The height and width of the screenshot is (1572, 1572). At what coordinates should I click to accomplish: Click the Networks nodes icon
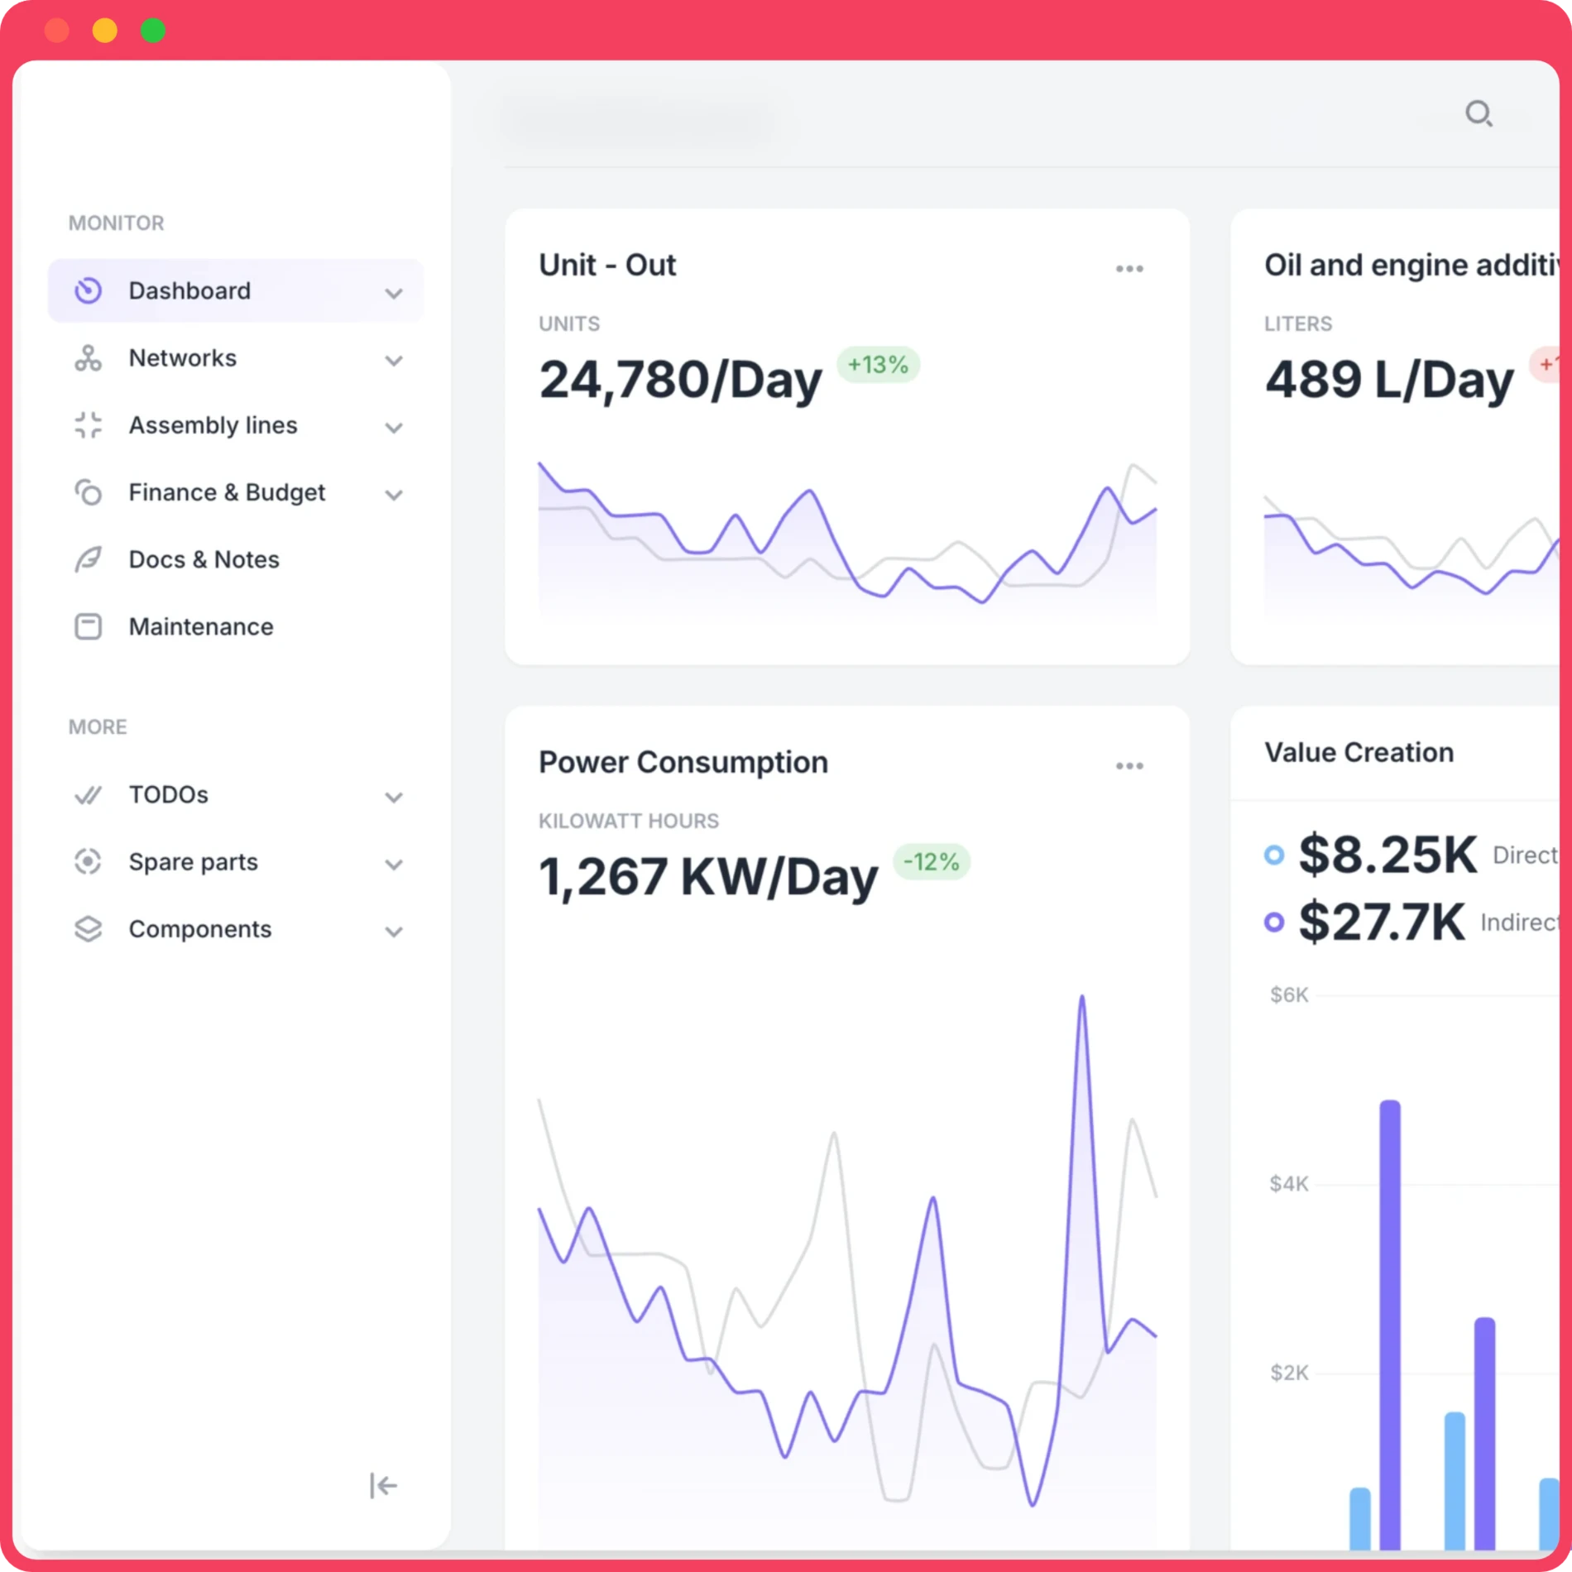tap(88, 358)
